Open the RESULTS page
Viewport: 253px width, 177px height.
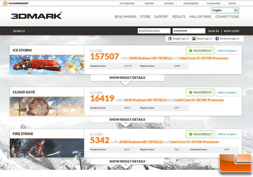pyautogui.click(x=179, y=17)
